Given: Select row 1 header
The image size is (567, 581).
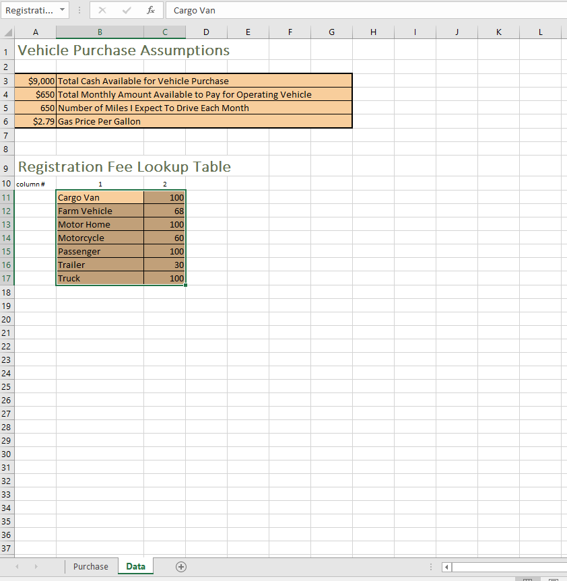Looking at the screenshot, I should 7,50.
